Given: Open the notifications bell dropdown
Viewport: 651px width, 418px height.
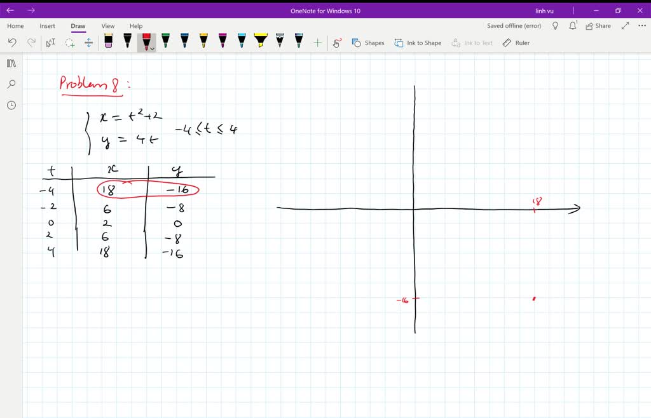Looking at the screenshot, I should (573, 25).
